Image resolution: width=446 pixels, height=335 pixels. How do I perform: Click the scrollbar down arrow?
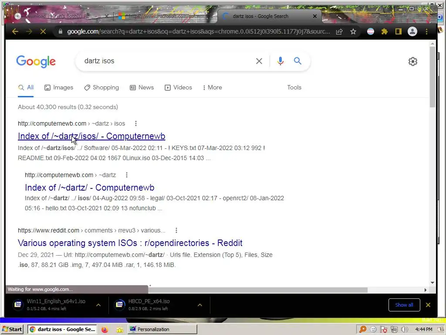[x=432, y=283]
